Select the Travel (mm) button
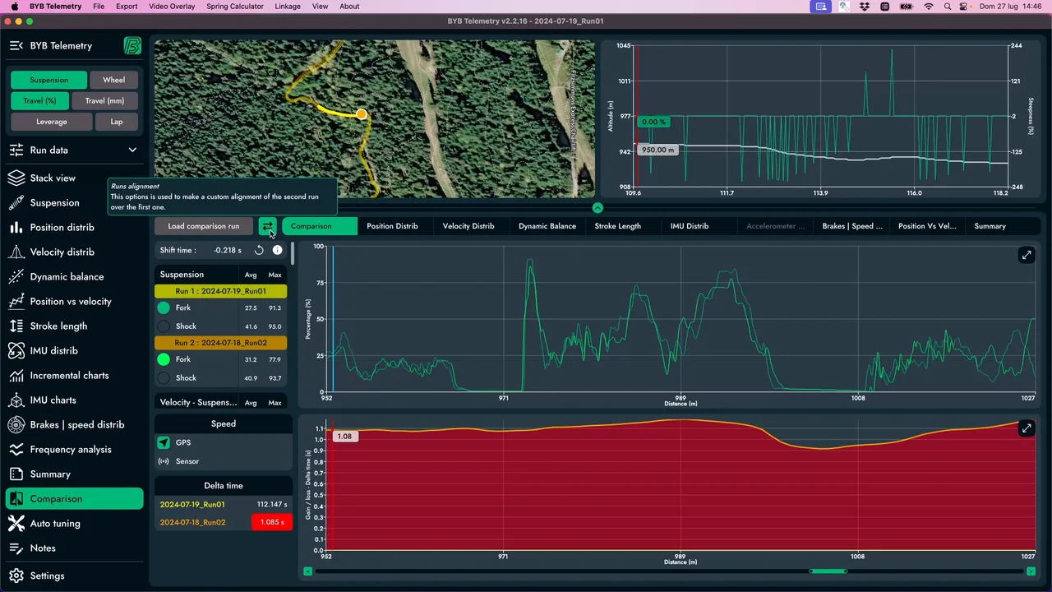 104,101
